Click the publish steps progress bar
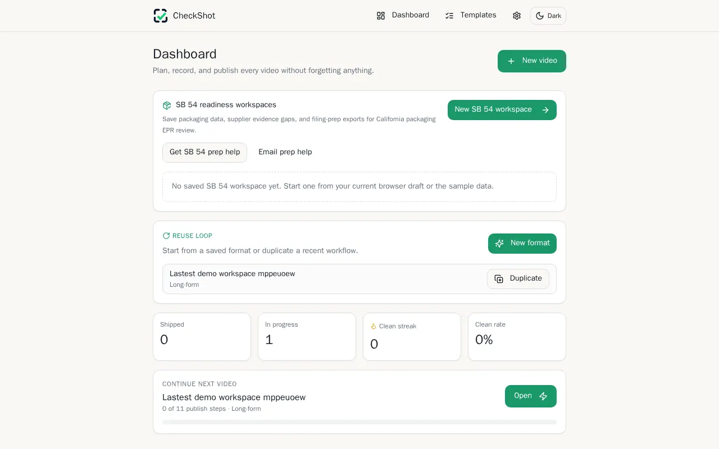 [x=359, y=422]
